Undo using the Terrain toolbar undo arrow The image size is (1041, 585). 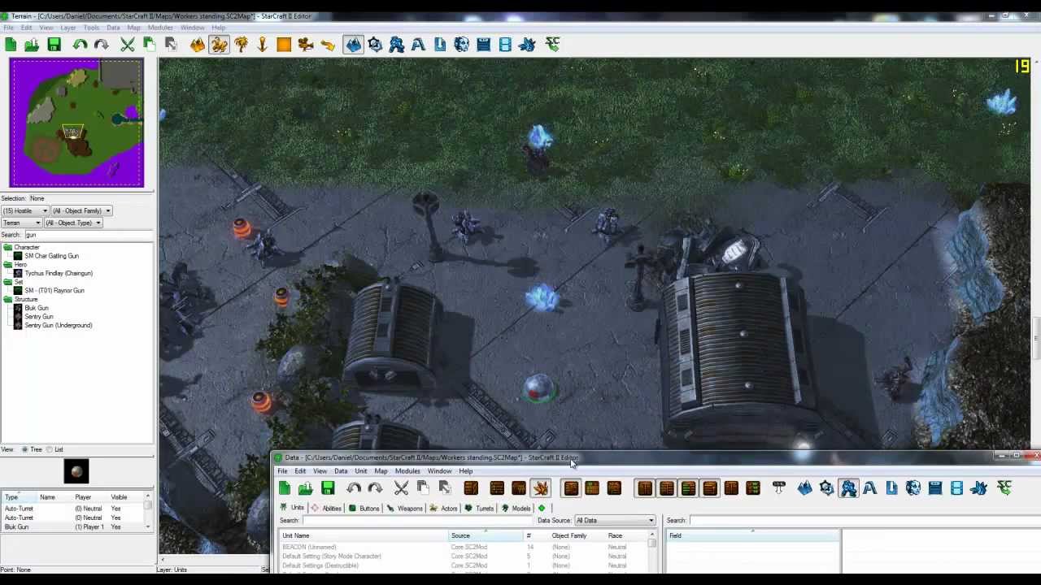tap(80, 45)
